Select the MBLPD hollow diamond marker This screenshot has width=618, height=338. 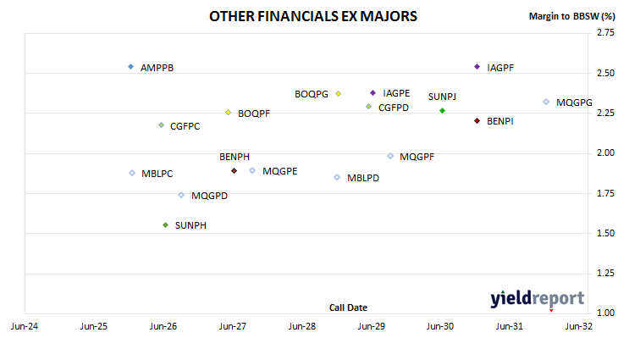tap(337, 177)
